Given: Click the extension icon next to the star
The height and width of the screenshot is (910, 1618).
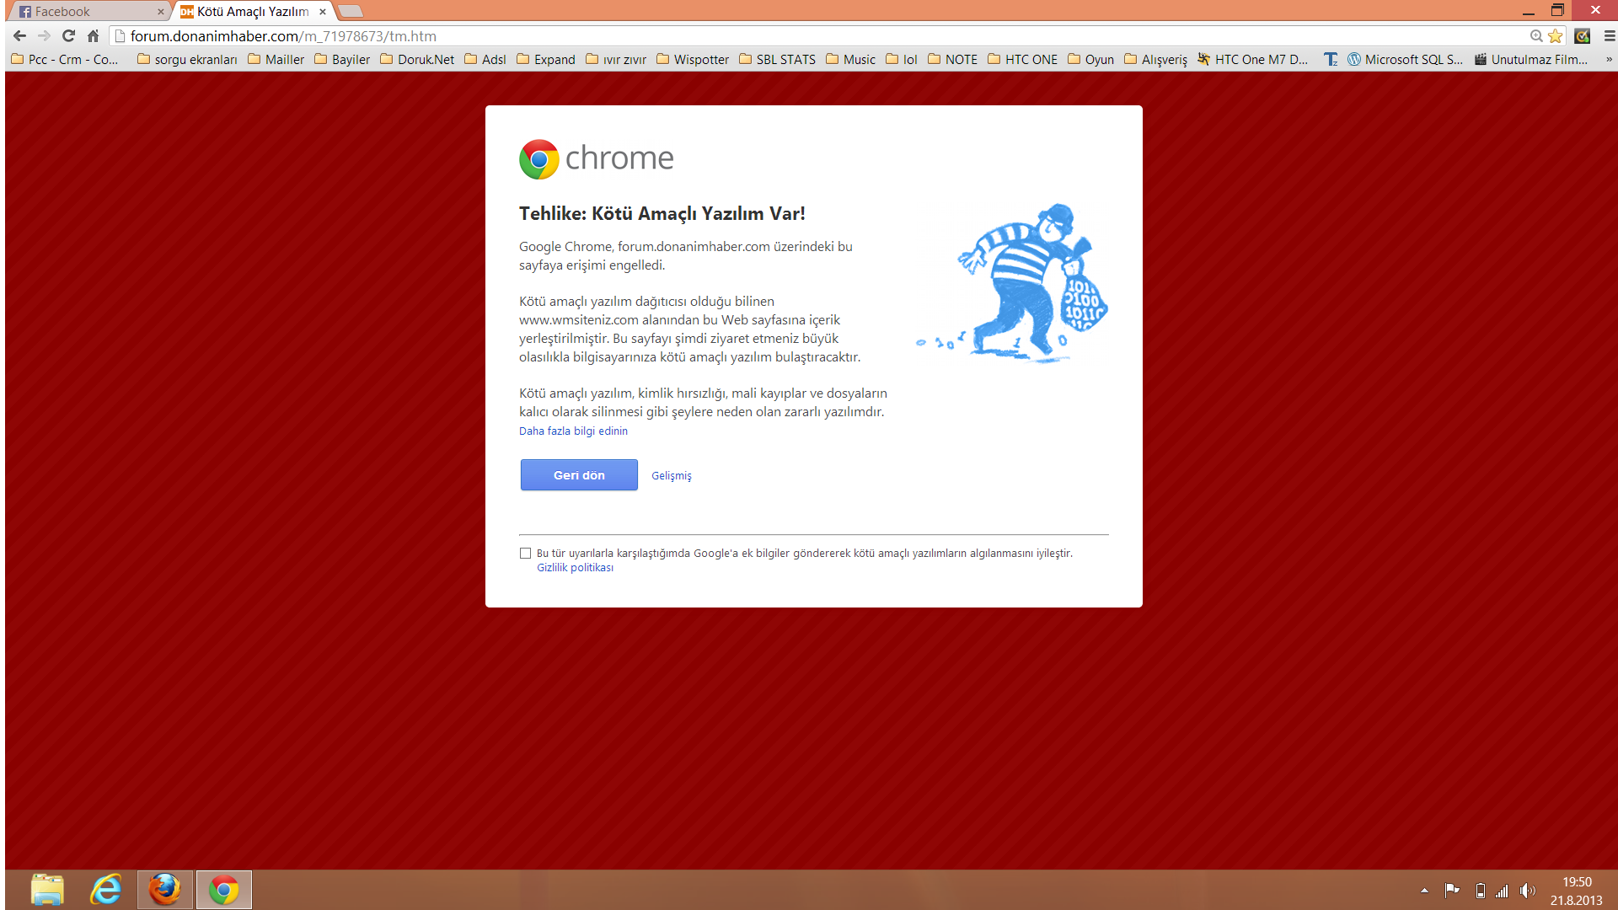Looking at the screenshot, I should pyautogui.click(x=1583, y=36).
